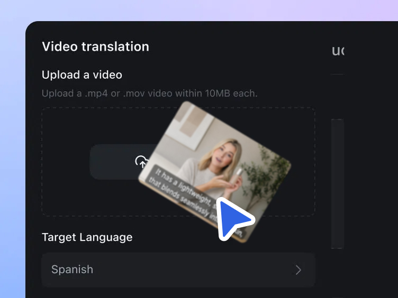The image size is (398, 298).
Task: Click the dashed video upload drop zone
Action: [x=178, y=162]
